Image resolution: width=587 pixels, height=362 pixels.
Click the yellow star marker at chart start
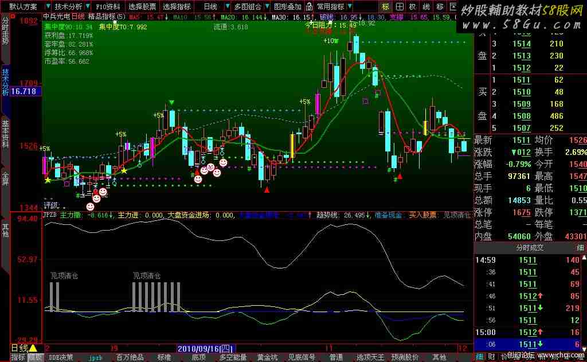tap(48, 180)
